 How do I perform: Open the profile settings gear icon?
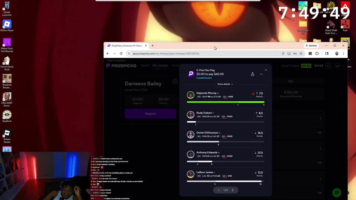[x=175, y=81]
